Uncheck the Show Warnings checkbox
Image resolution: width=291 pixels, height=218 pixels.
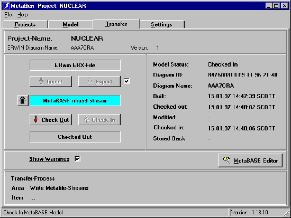pyautogui.click(x=78, y=159)
